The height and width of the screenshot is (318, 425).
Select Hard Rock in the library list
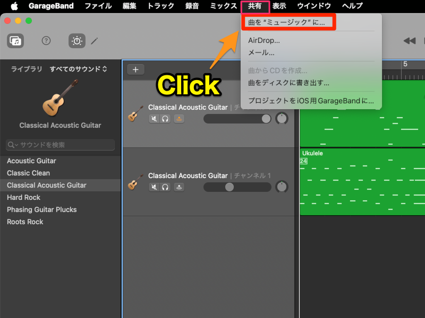point(23,197)
